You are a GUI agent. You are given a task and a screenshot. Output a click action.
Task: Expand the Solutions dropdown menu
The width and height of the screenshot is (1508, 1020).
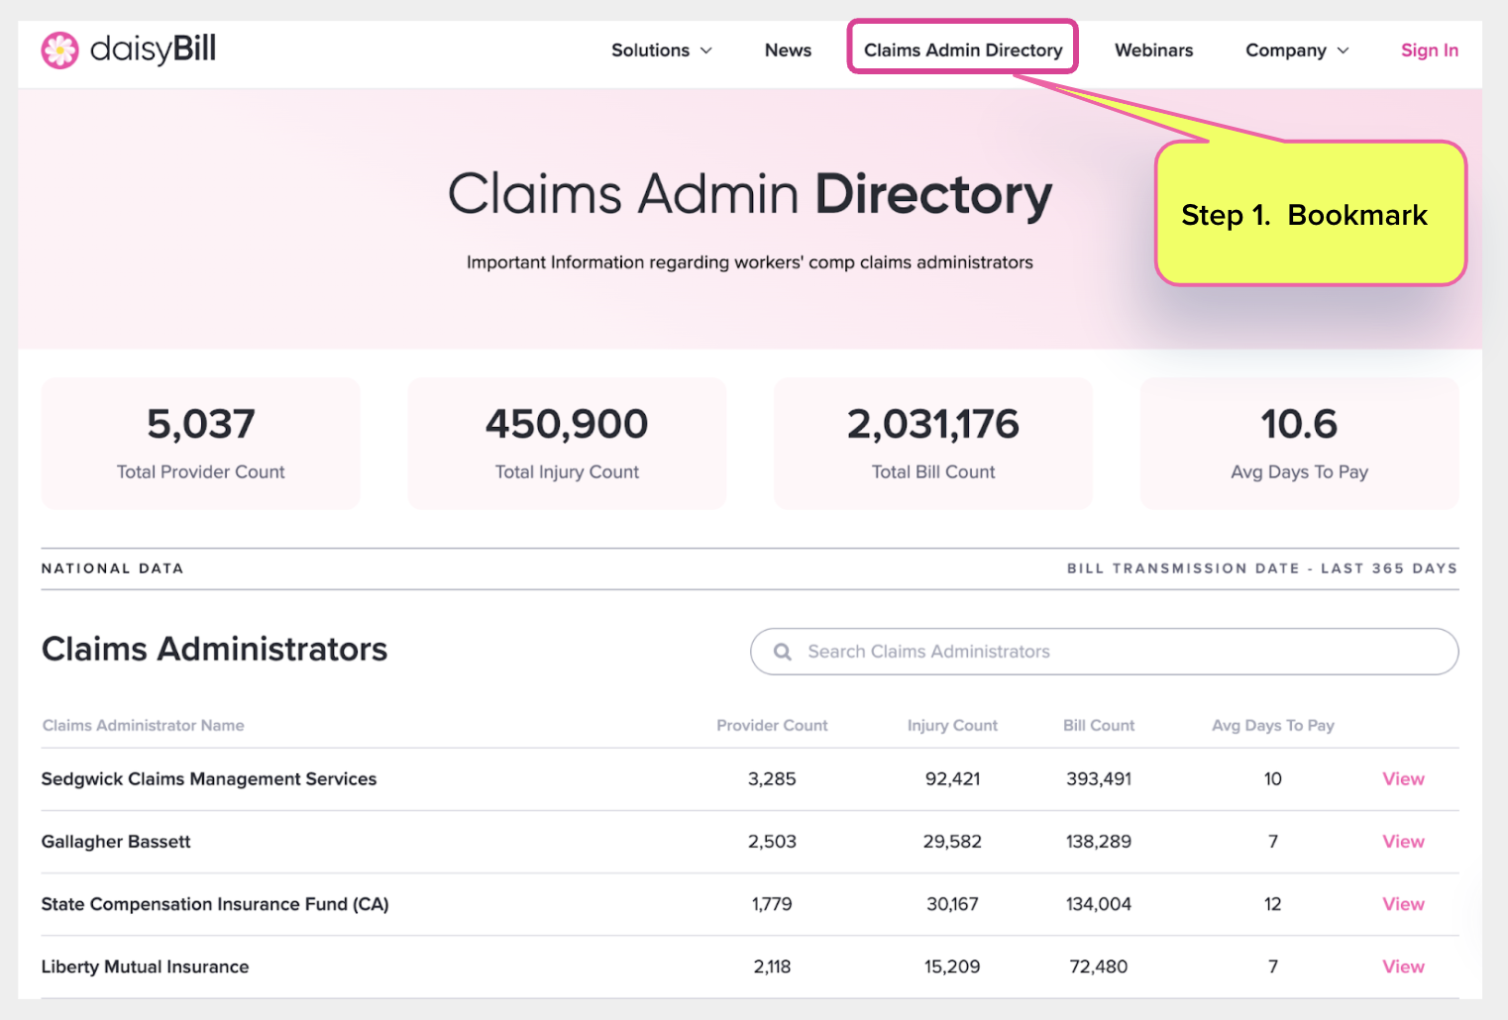click(x=661, y=51)
